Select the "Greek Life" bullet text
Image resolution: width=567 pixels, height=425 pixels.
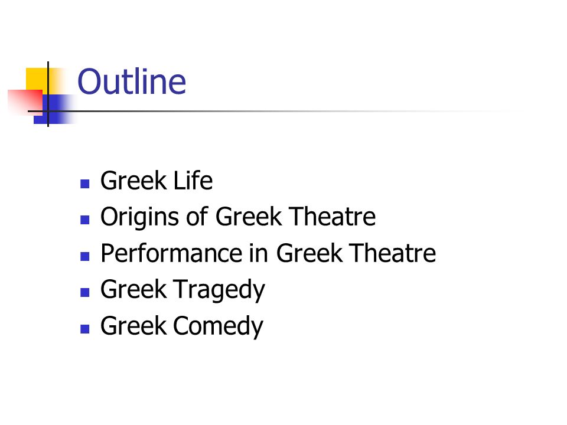pyautogui.click(x=156, y=181)
